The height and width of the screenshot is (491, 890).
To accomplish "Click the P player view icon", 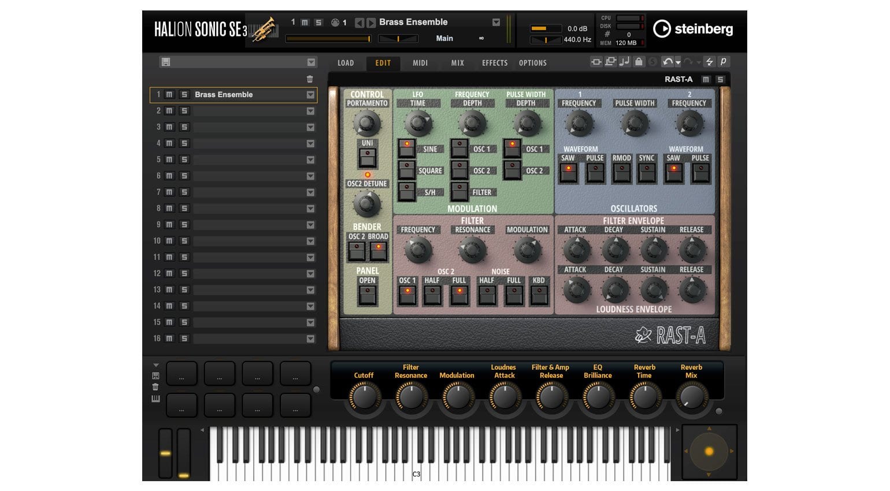I will click(x=723, y=62).
